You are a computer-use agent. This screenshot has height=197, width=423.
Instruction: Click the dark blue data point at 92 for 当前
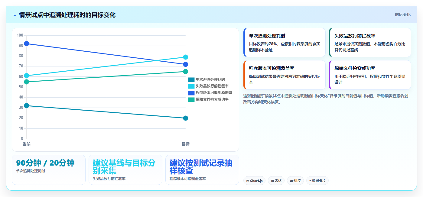pos(27,44)
